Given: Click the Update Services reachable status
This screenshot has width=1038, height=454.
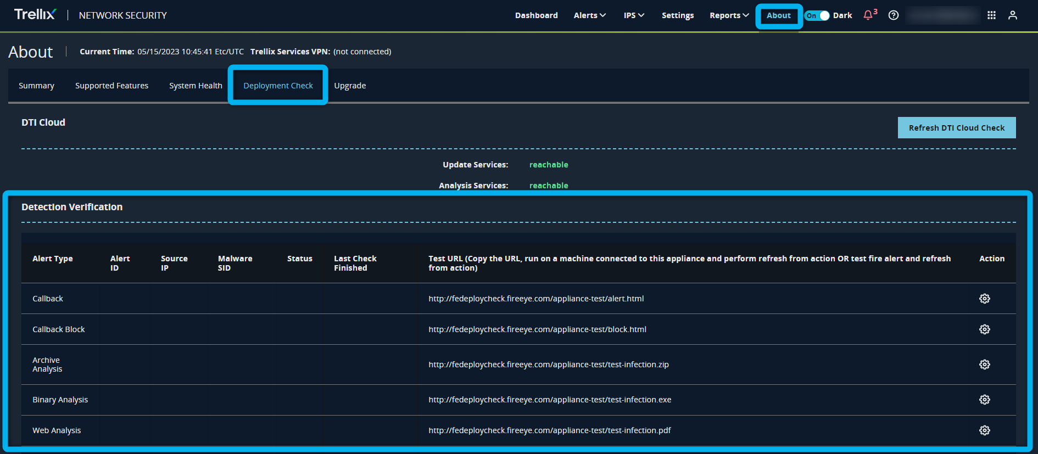Looking at the screenshot, I should click(x=549, y=165).
